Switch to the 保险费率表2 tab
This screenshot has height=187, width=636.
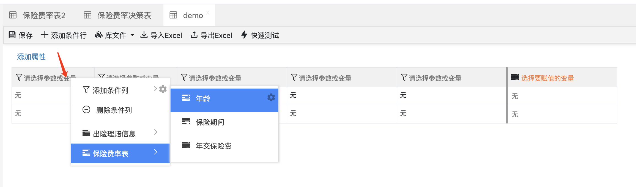[44, 15]
